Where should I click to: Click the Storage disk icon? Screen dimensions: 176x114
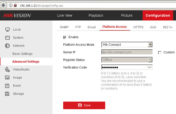point(7,94)
